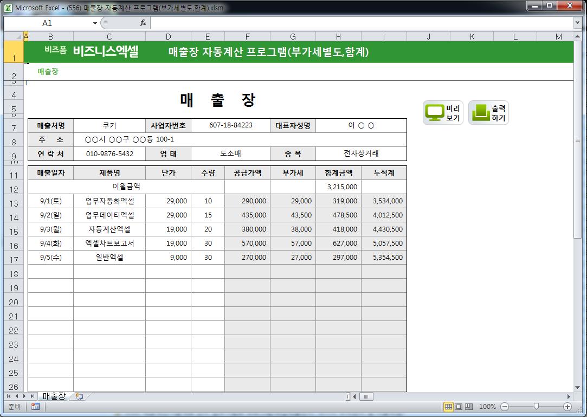Switch to Page Break Preview view
Viewport: 587px width, 417px height.
click(469, 407)
